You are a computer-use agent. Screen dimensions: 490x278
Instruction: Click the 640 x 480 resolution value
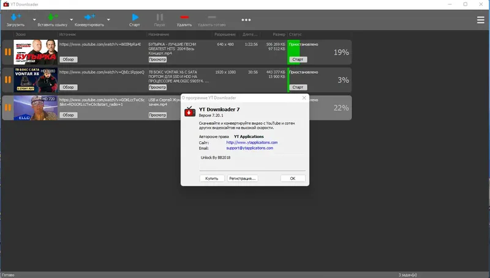tap(225, 44)
